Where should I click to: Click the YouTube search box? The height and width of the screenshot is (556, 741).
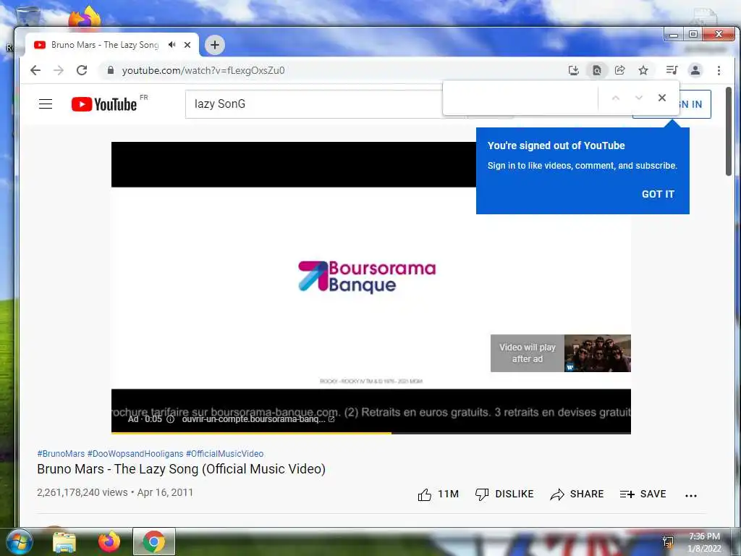coord(313,104)
